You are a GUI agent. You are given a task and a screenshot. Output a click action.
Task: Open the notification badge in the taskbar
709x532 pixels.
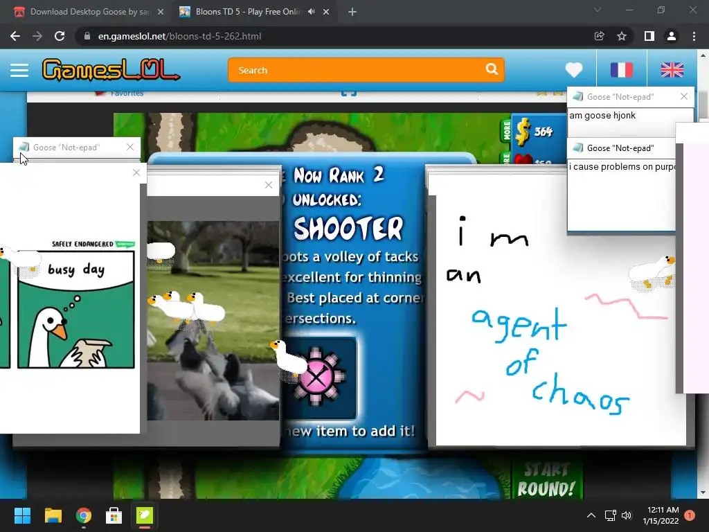[x=690, y=515]
